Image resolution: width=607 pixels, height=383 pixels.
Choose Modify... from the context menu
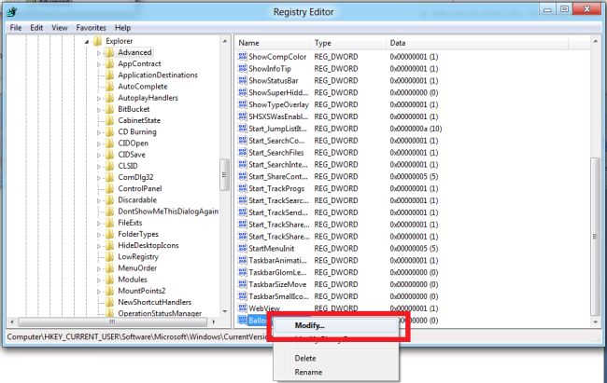point(335,325)
